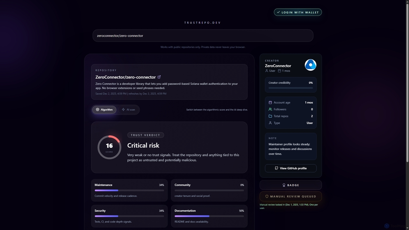Open the View GitHub profile button
The height and width of the screenshot is (230, 409).
(291, 168)
